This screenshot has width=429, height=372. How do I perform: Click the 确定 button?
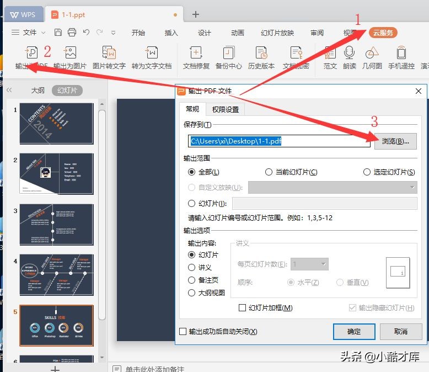(x=354, y=332)
